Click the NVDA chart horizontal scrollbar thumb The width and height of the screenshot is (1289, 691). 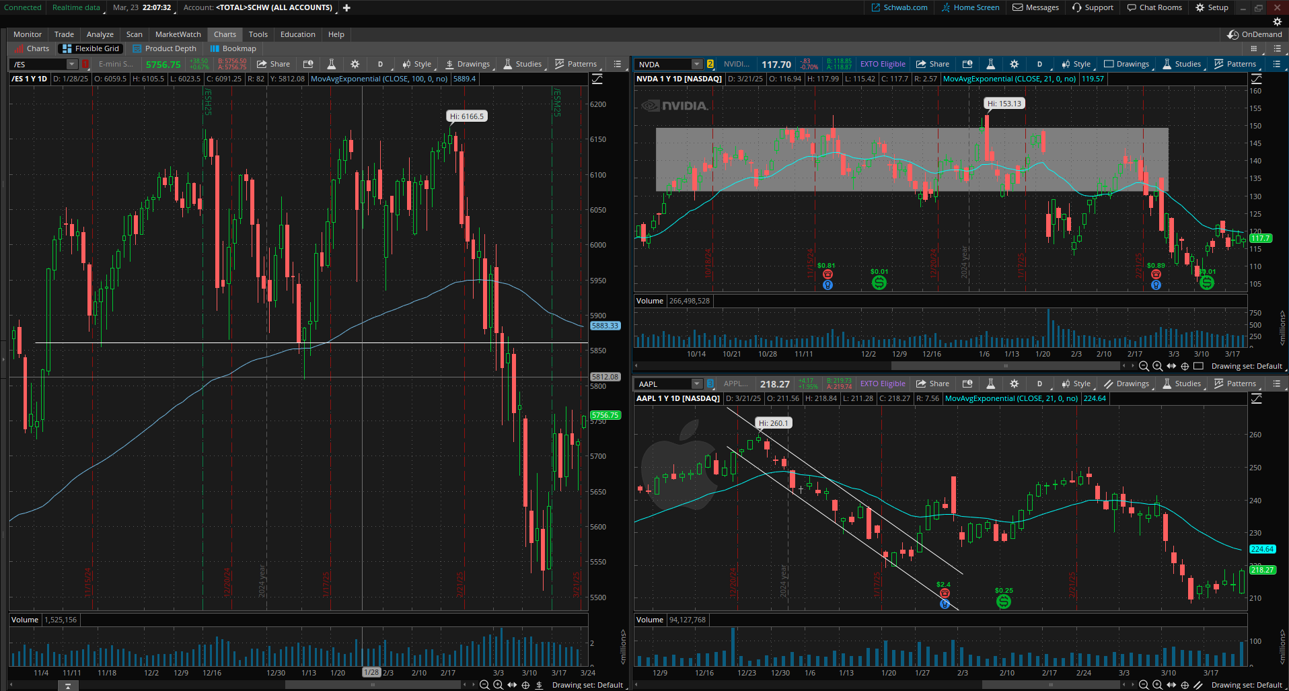click(x=1006, y=366)
